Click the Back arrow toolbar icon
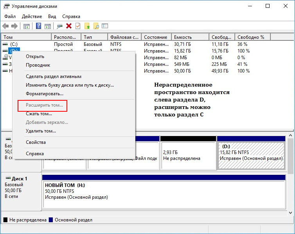 click(x=5, y=26)
